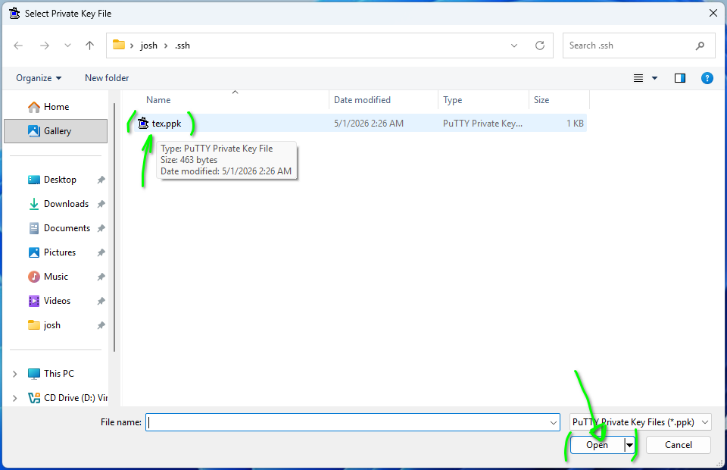Click the pin icon next to josh
The height and width of the screenshot is (470, 727).
click(101, 325)
